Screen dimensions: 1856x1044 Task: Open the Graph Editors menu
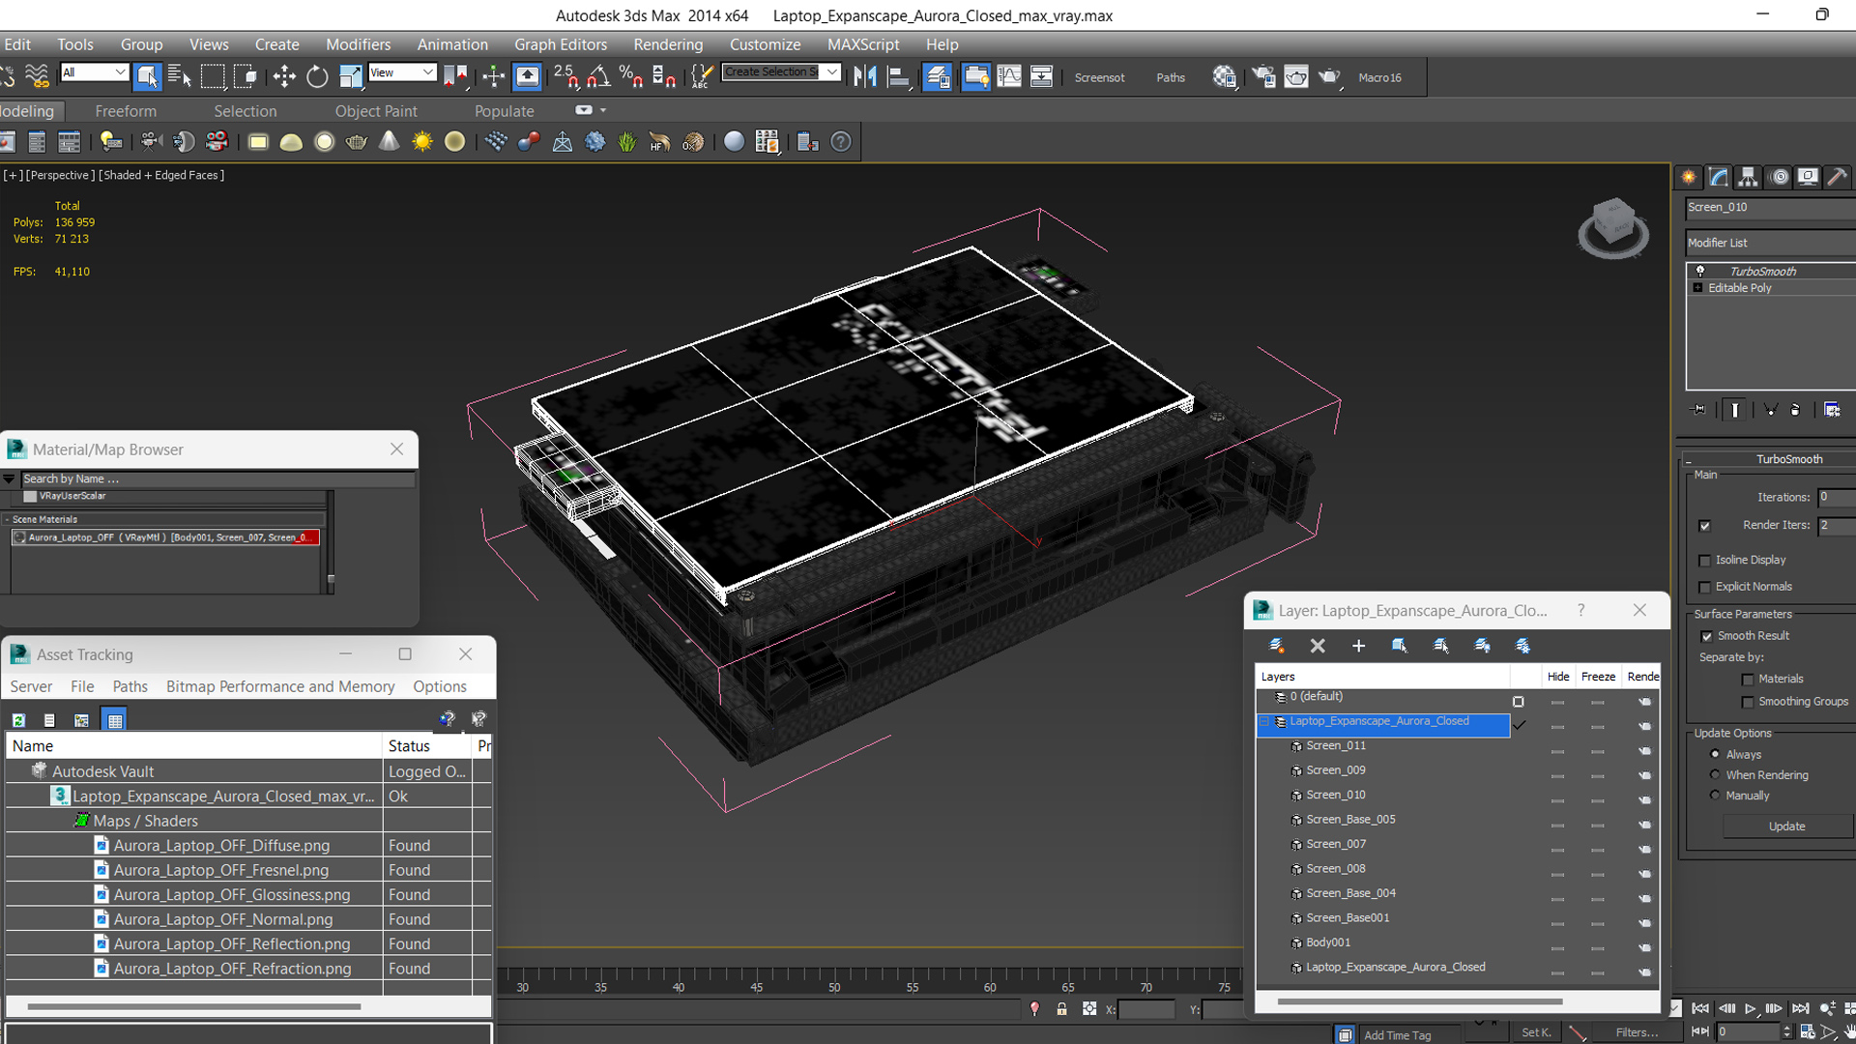click(561, 44)
